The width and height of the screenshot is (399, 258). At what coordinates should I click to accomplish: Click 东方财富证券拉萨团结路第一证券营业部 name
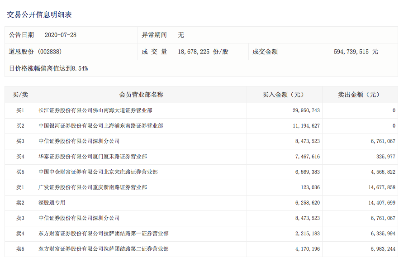104,234
